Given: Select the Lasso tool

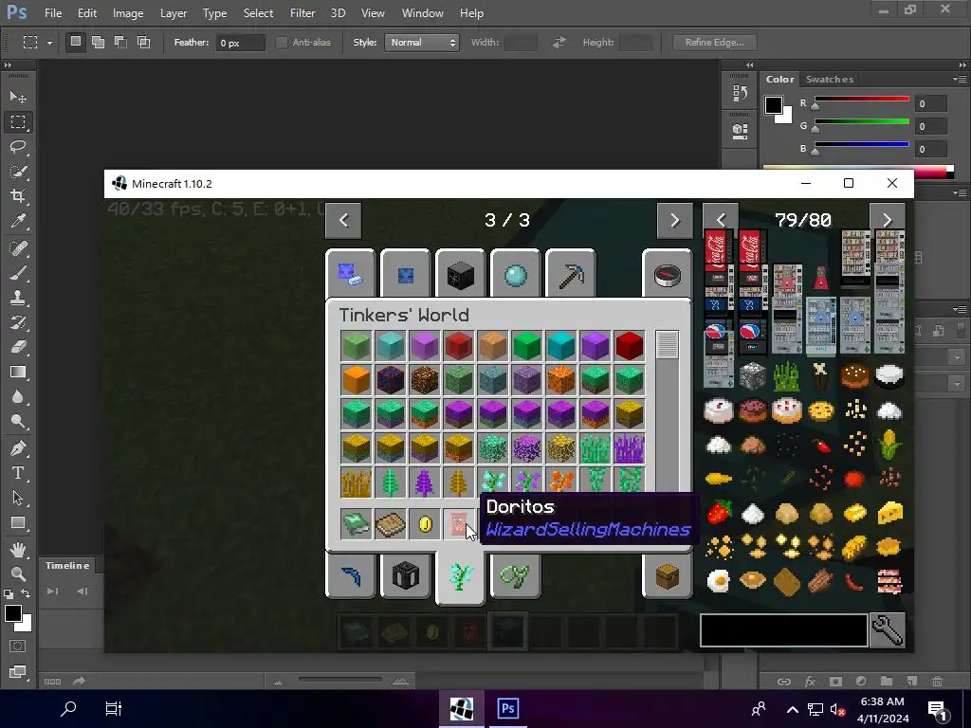Looking at the screenshot, I should coord(18,147).
